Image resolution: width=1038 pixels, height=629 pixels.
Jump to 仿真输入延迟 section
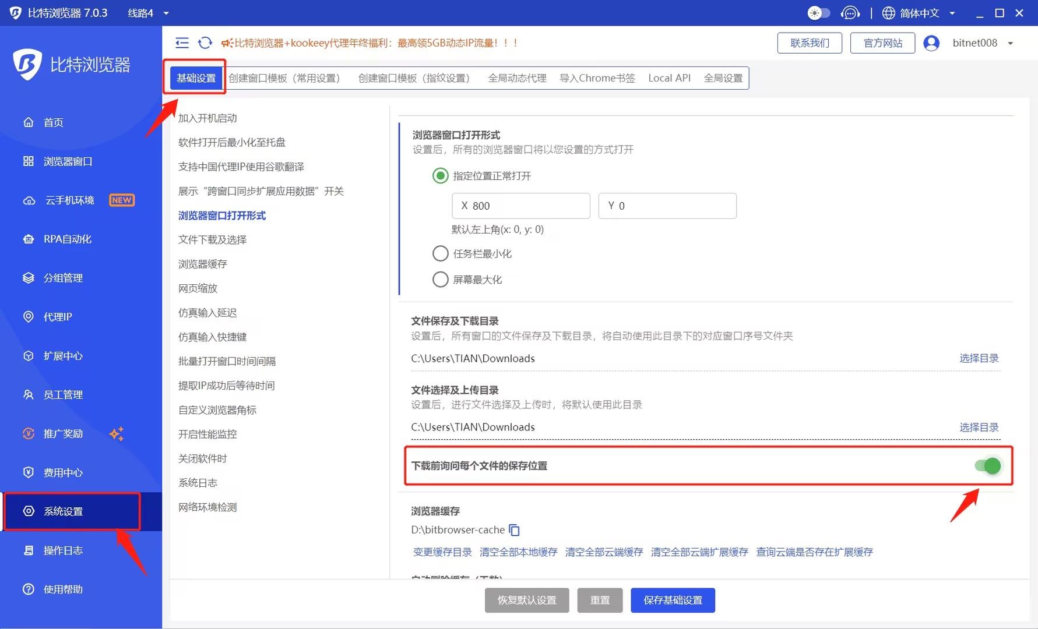(x=207, y=313)
